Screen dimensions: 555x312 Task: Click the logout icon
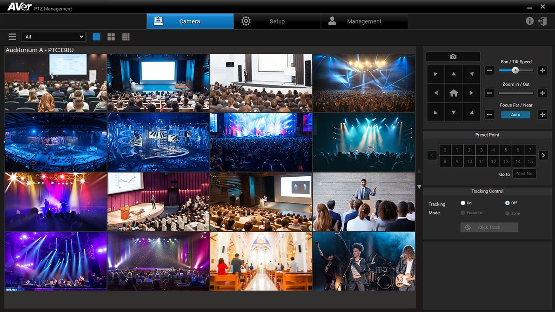pos(542,21)
